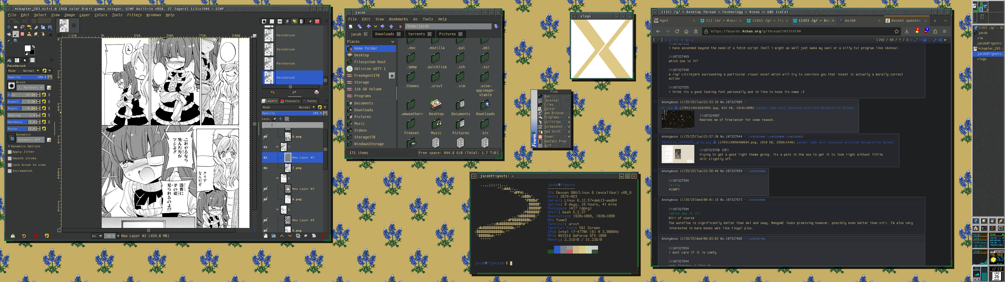Switch to the torrents tab in file manager
This screenshot has width=1005, height=282.
pyautogui.click(x=416, y=34)
